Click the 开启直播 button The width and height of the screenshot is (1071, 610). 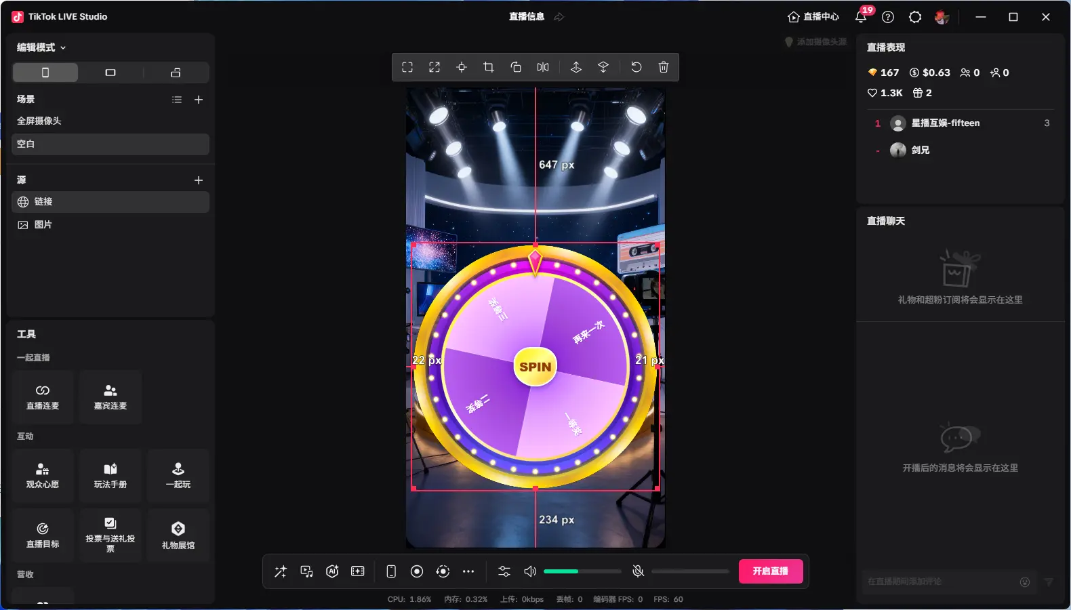[770, 571]
